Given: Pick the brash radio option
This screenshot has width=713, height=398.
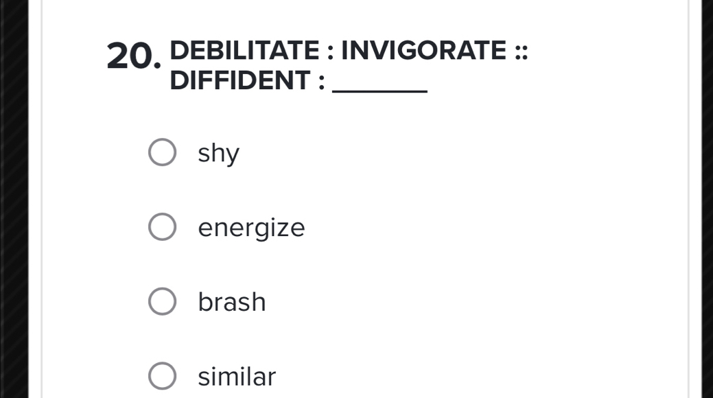Looking at the screenshot, I should tap(162, 302).
